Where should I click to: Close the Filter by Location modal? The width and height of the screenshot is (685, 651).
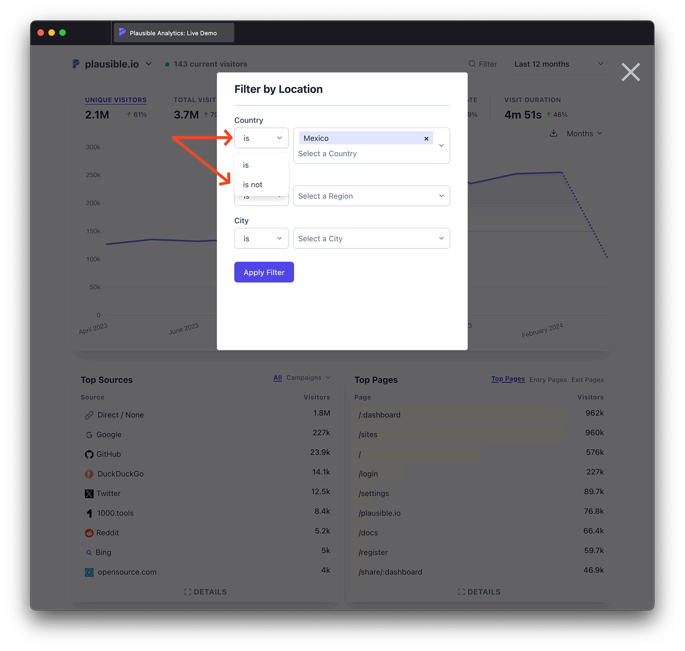(631, 72)
